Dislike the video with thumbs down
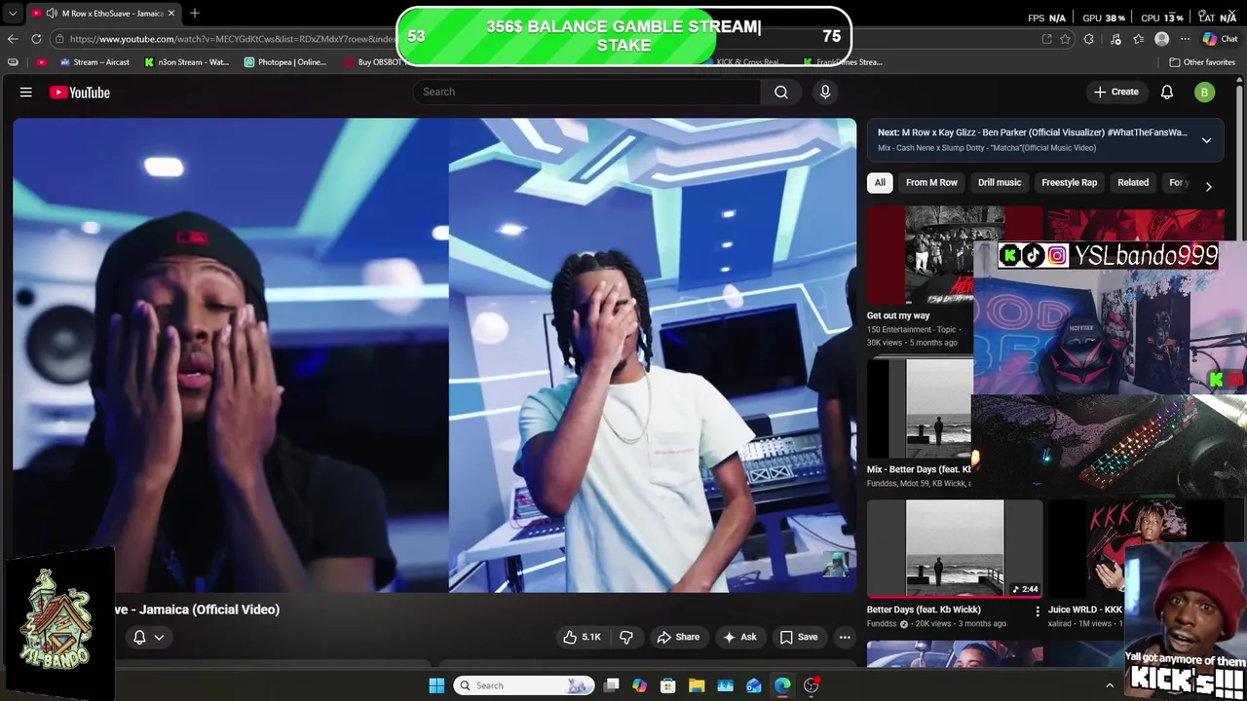Image resolution: width=1247 pixels, height=701 pixels. [626, 637]
